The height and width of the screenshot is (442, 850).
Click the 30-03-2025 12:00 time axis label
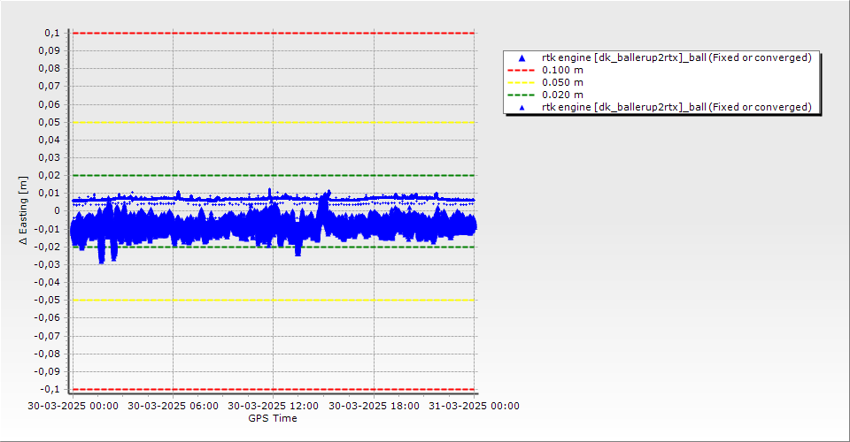pos(273,407)
